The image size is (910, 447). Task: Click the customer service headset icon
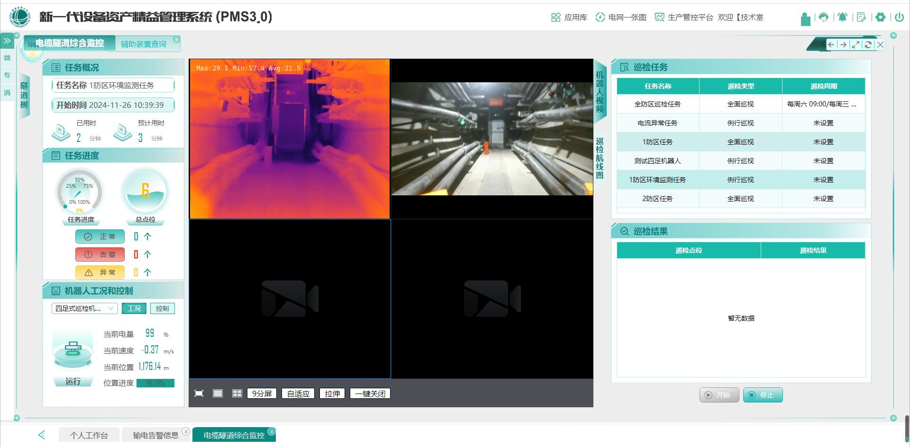[x=823, y=18]
